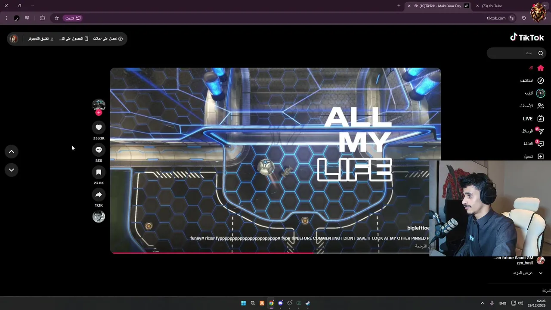Image resolution: width=551 pixels, height=310 pixels.
Task: Show hidden tray icons chevron
Action: pos(483,303)
